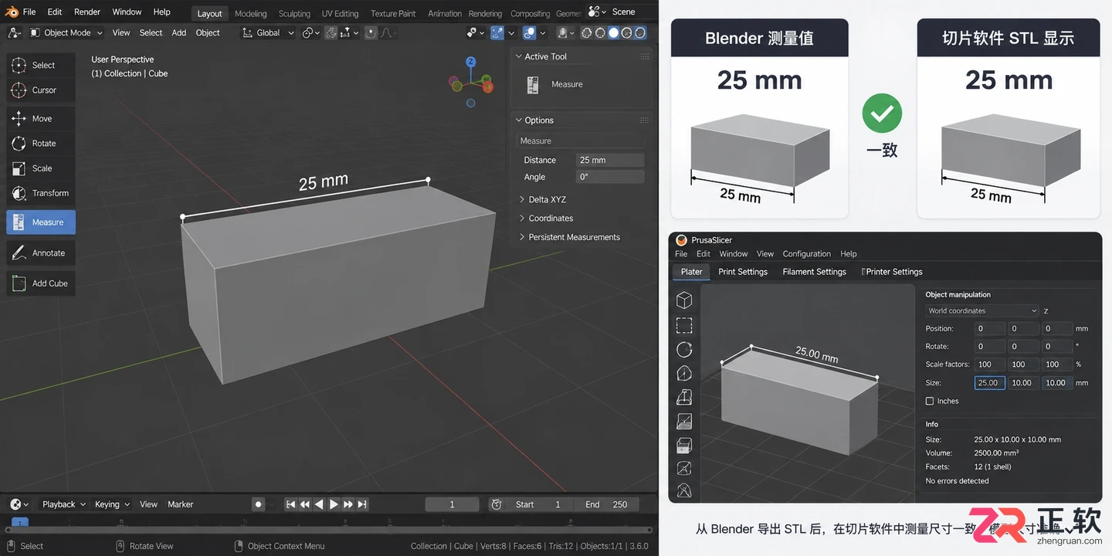The image size is (1112, 556).
Task: Click PrusaSlicer's cut tool icon
Action: (x=683, y=397)
